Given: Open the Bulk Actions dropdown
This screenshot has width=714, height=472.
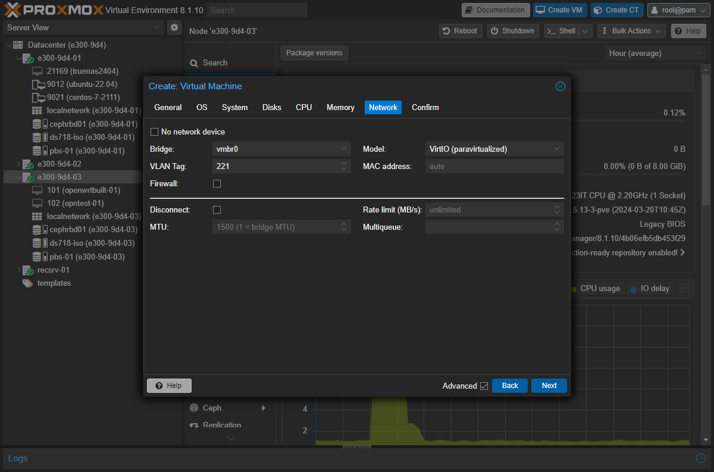Looking at the screenshot, I should [x=631, y=31].
